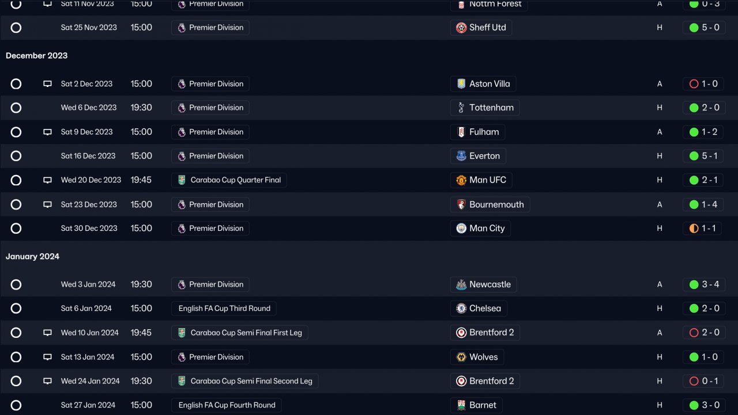View the 5 - 1 result against Everton

(x=703, y=156)
